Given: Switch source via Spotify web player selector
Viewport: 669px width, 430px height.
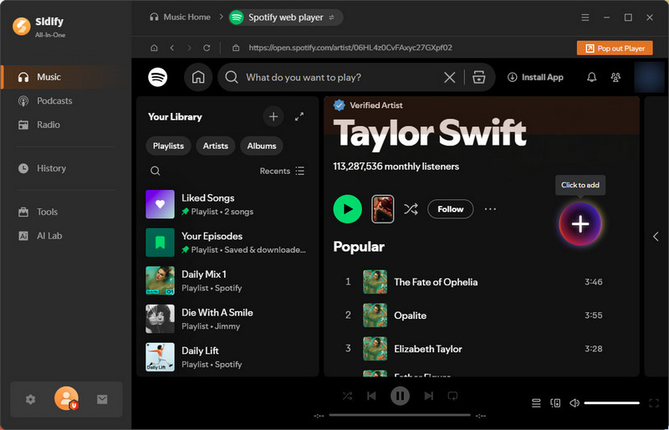Looking at the screenshot, I should [x=285, y=18].
